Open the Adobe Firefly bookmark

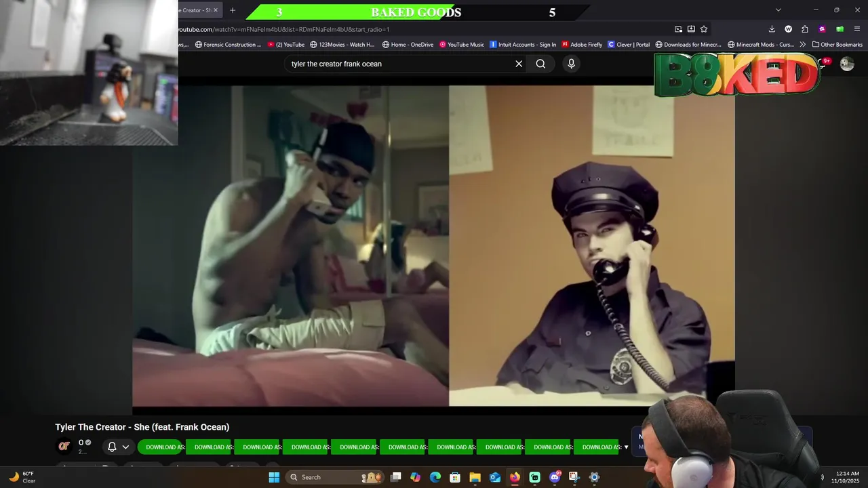pos(582,45)
